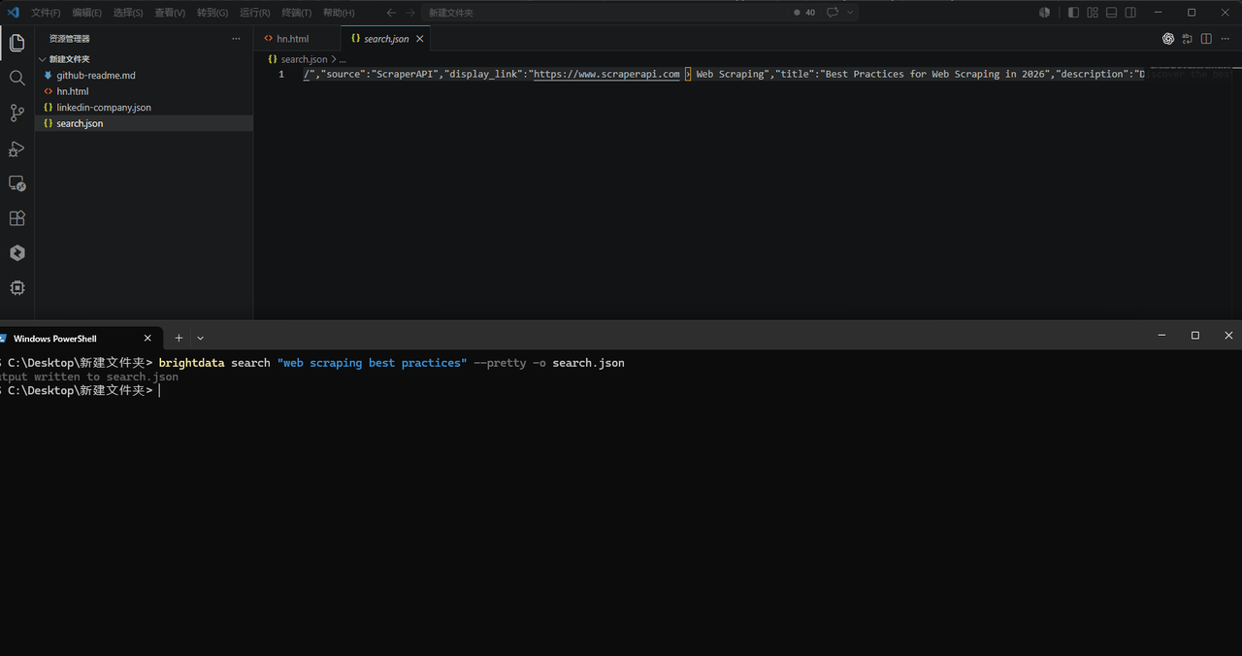1242x656 pixels.
Task: Open the 终端(T) menu
Action: click(x=296, y=13)
